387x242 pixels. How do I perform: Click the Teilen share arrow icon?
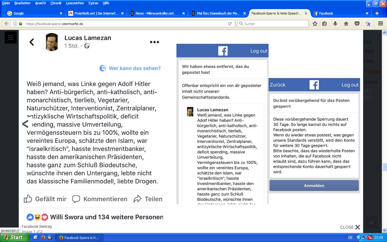coord(138,199)
